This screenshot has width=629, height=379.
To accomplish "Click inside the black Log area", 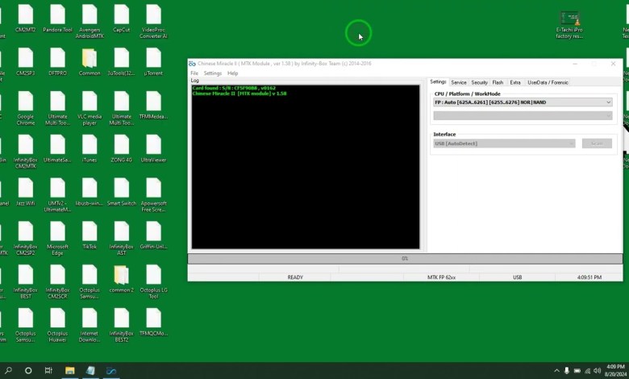I will 306,166.
